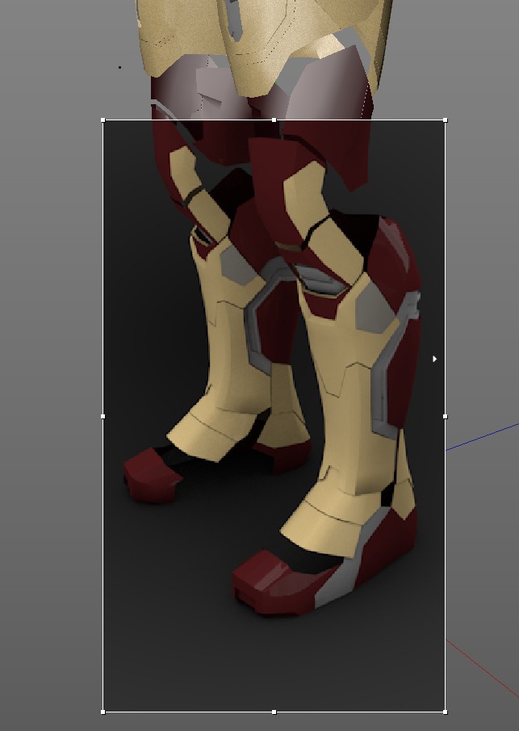This screenshot has width=519, height=731.
Task: Select the rear red boot toe of the model
Action: [152, 475]
